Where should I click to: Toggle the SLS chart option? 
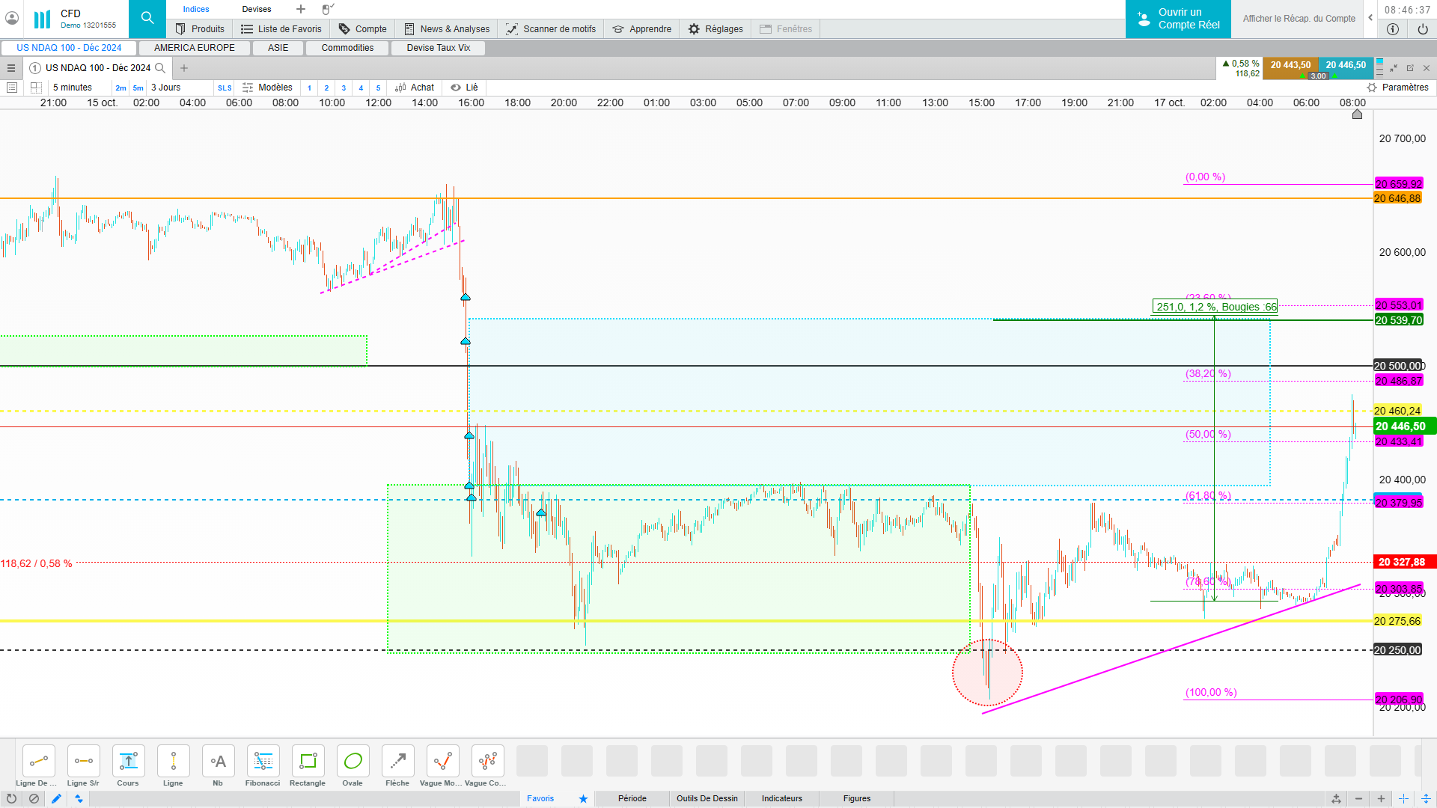[225, 88]
